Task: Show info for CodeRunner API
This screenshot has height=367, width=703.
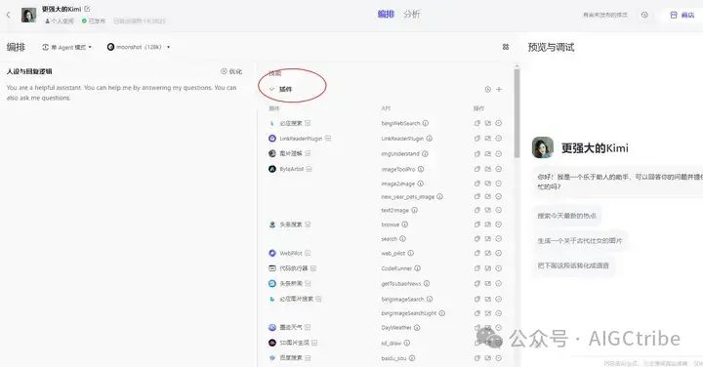Action: tap(418, 268)
